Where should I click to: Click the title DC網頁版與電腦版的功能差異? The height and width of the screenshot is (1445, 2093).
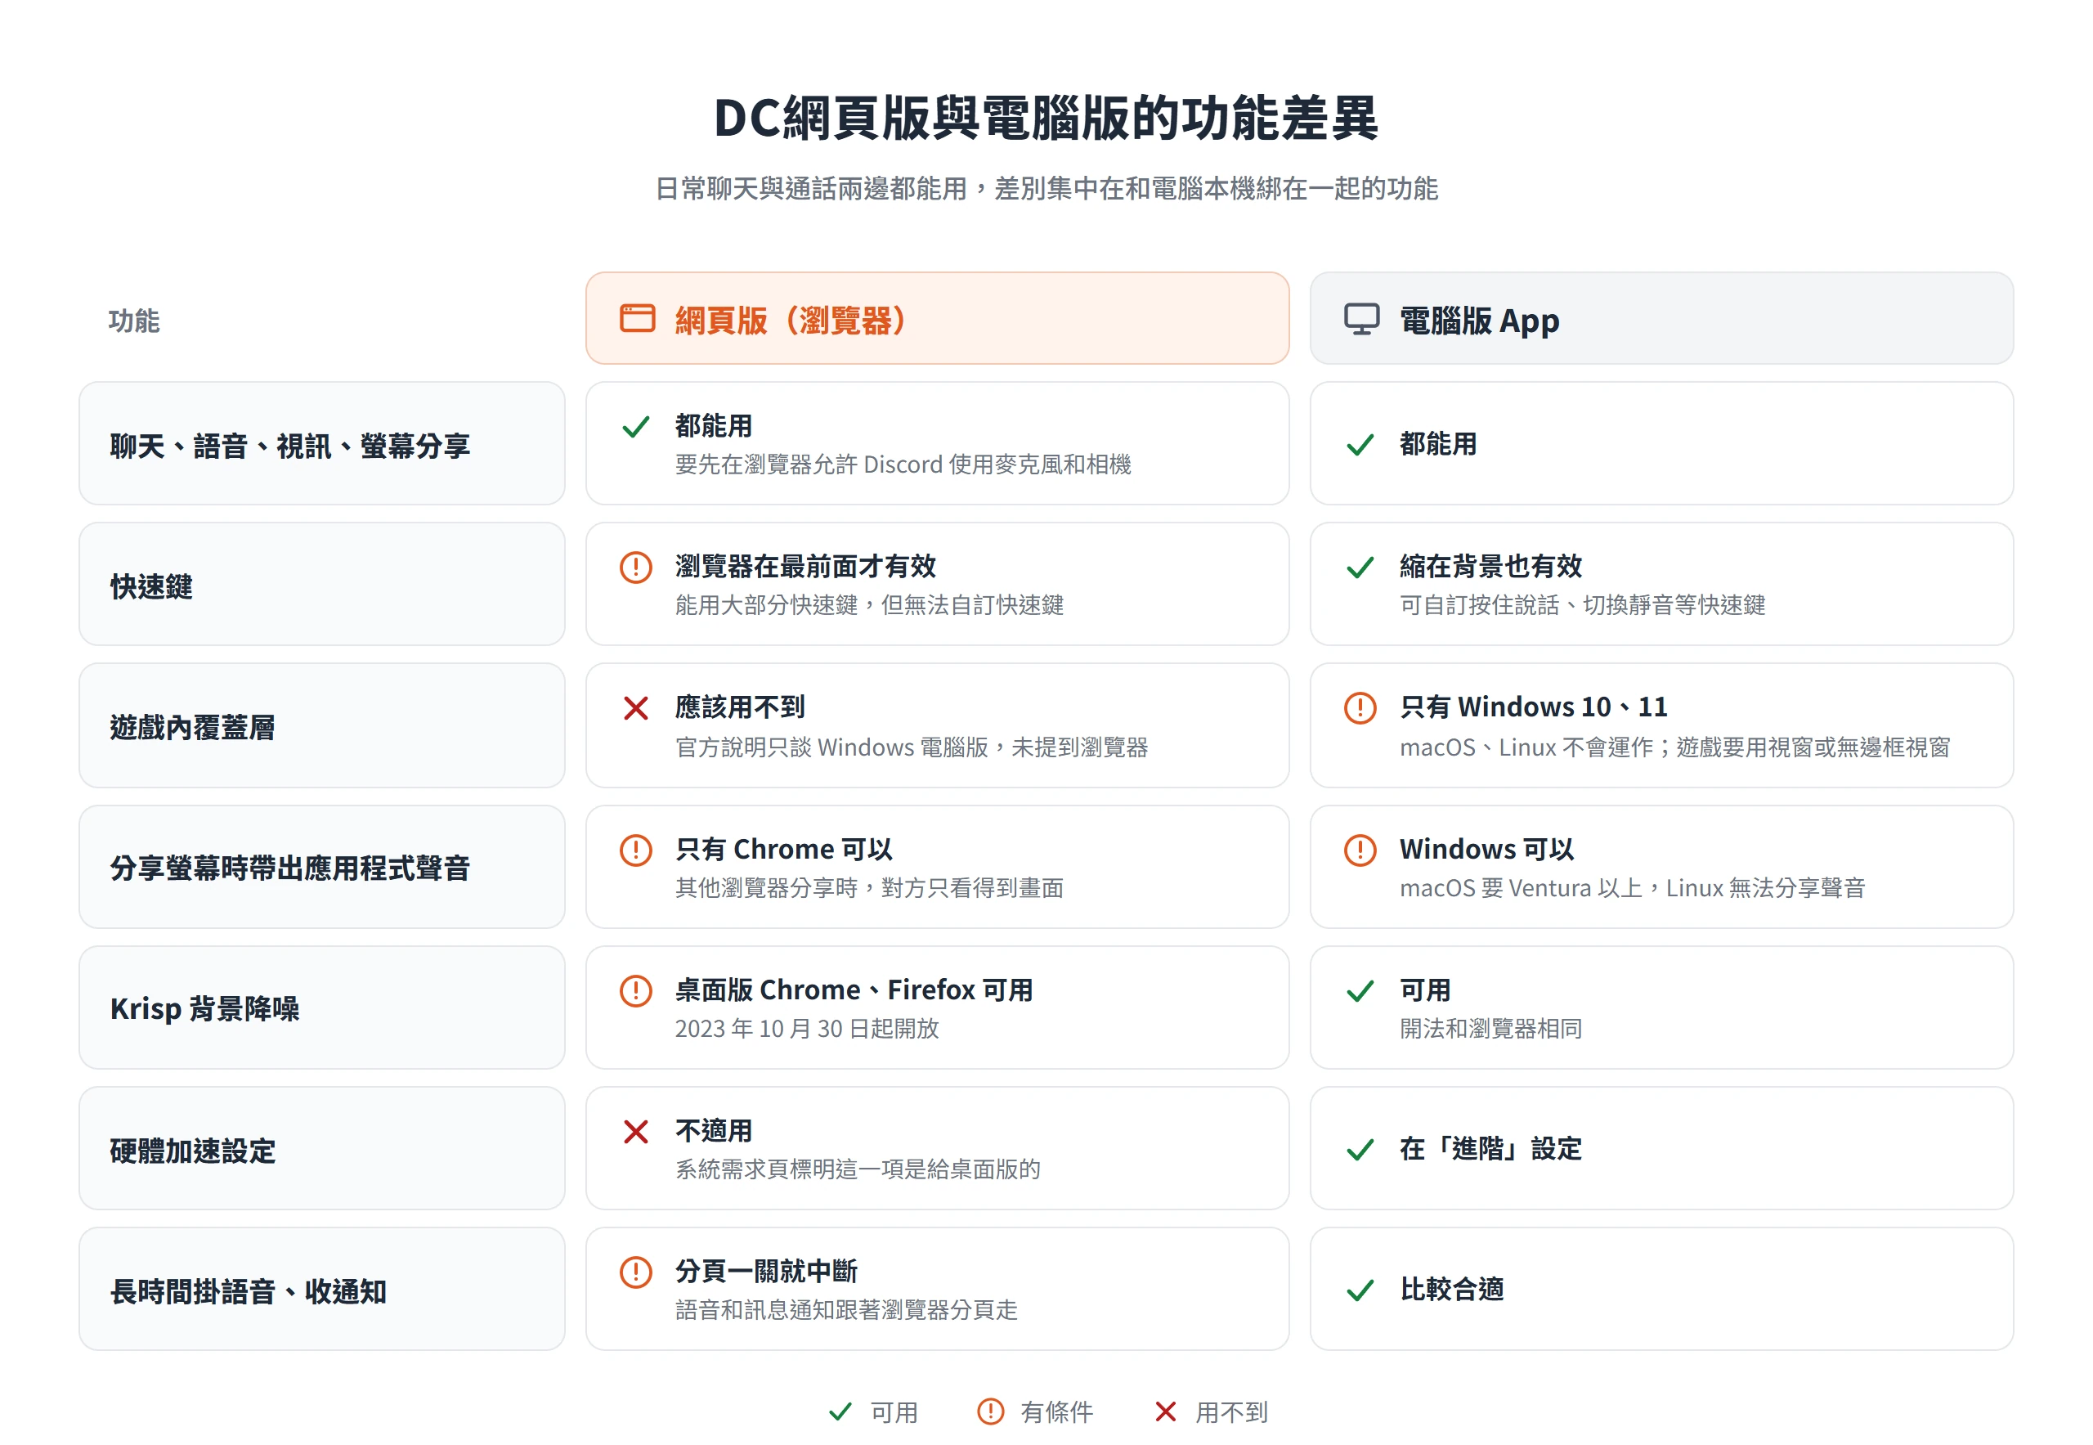point(1046,118)
